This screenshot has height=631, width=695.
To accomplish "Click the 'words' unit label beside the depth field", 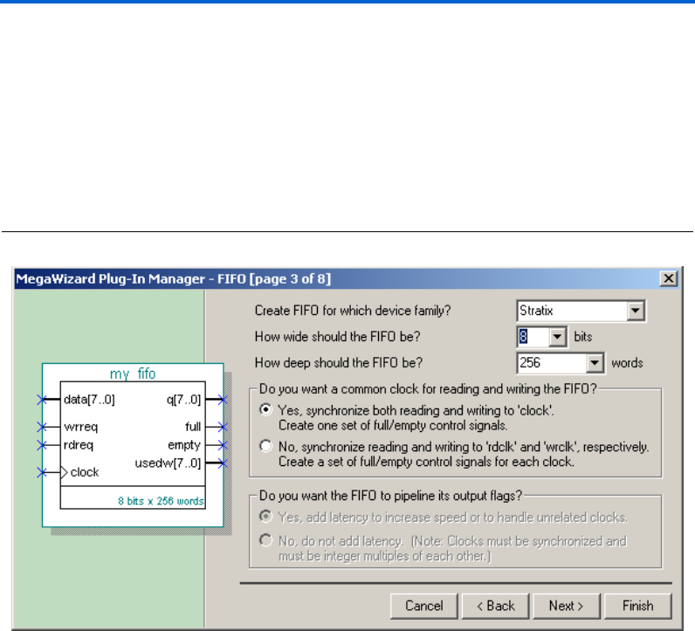I will pyautogui.click(x=627, y=363).
